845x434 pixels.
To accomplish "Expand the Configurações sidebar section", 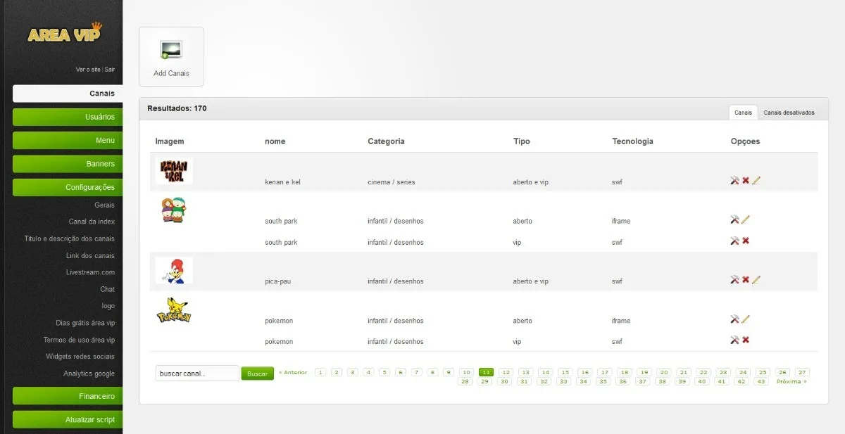I will click(67, 187).
